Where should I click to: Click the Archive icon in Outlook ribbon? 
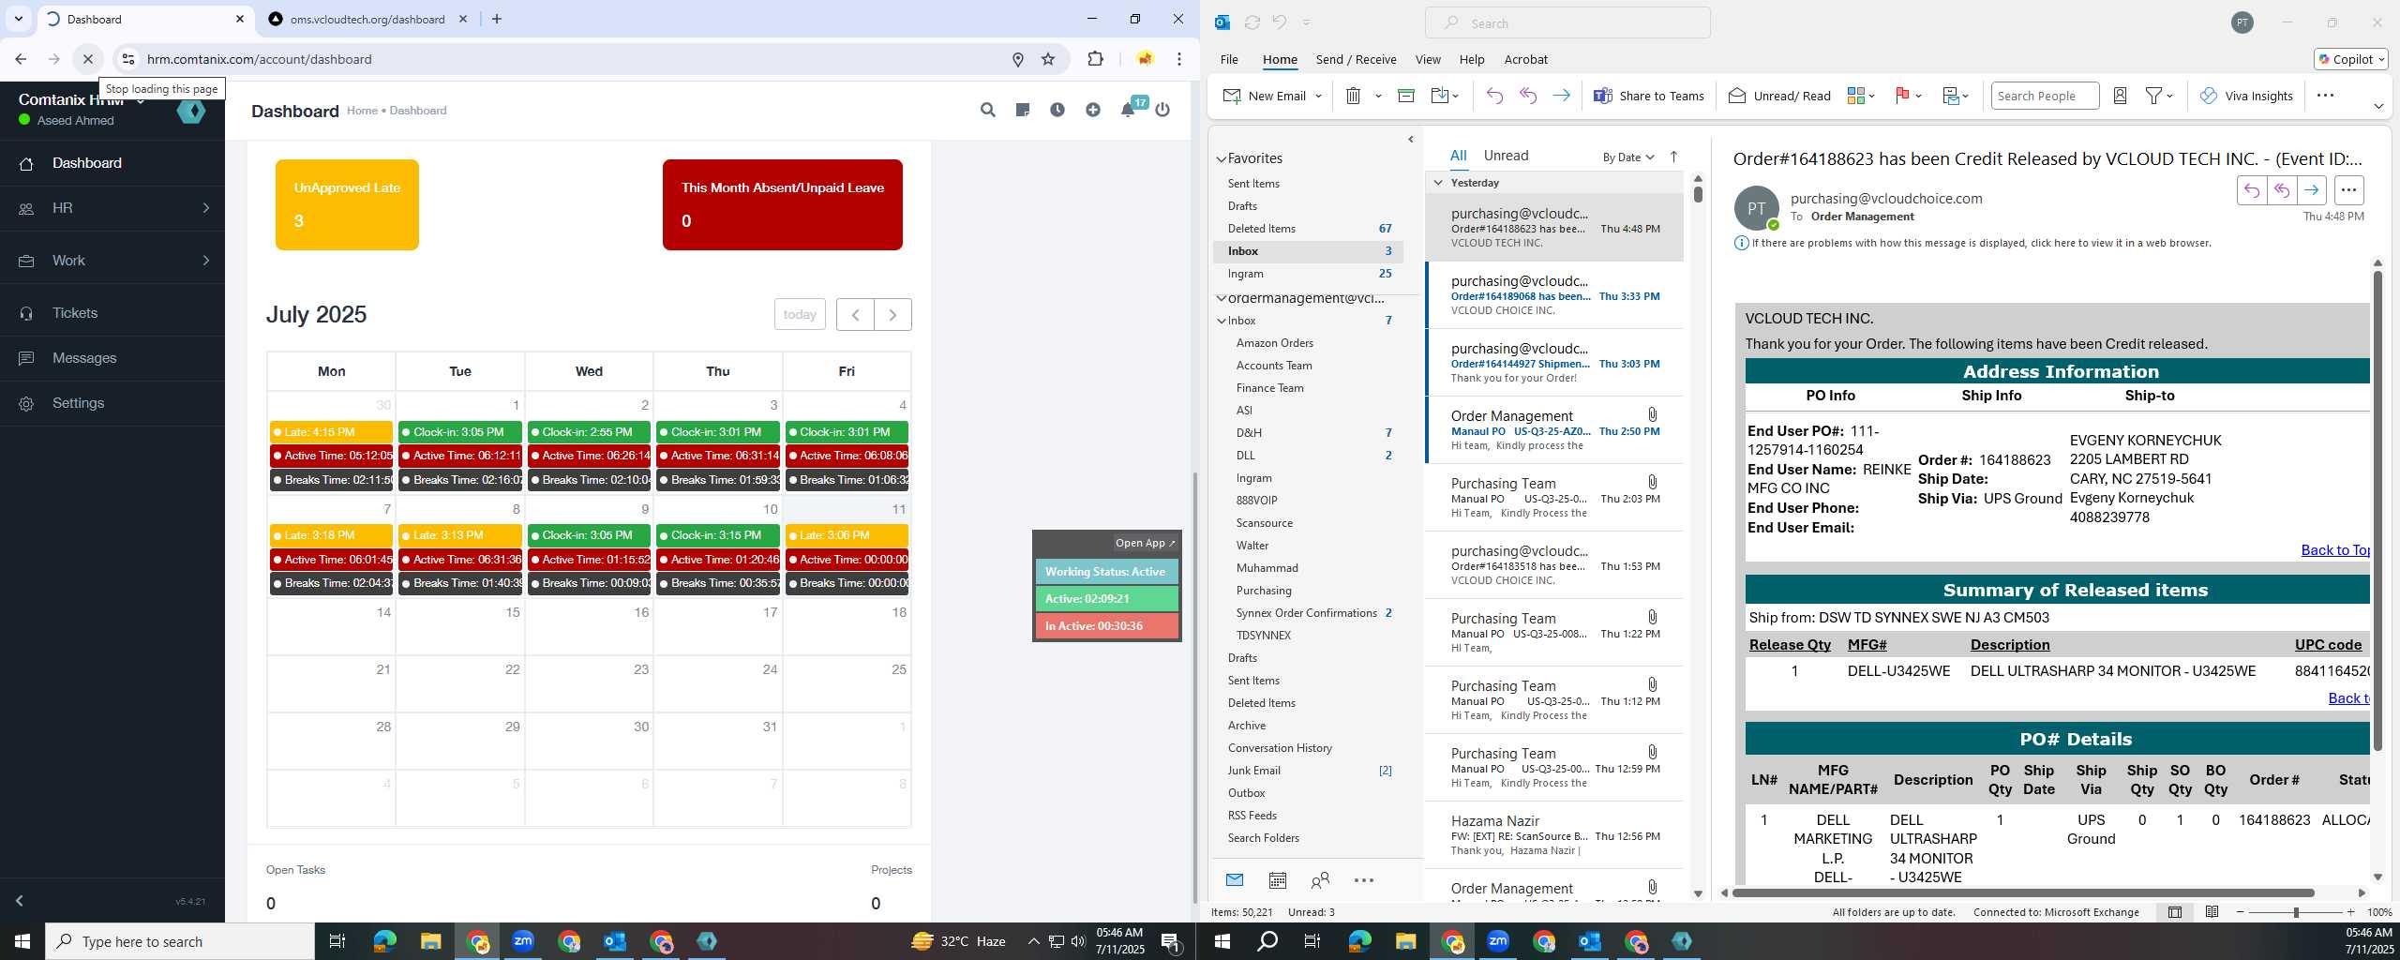[x=1405, y=96]
